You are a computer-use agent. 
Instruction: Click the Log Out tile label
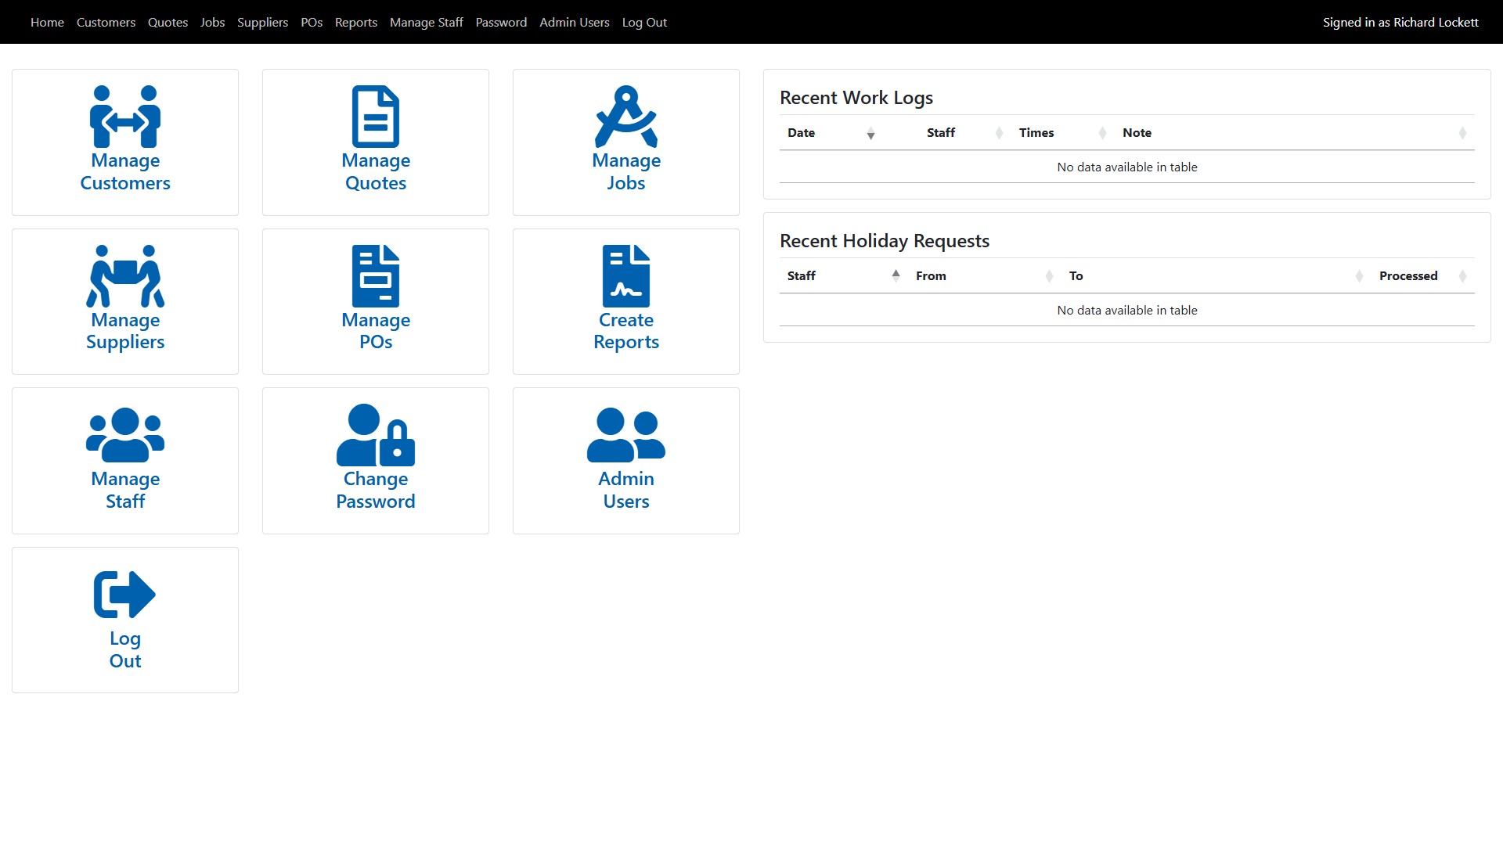125,649
